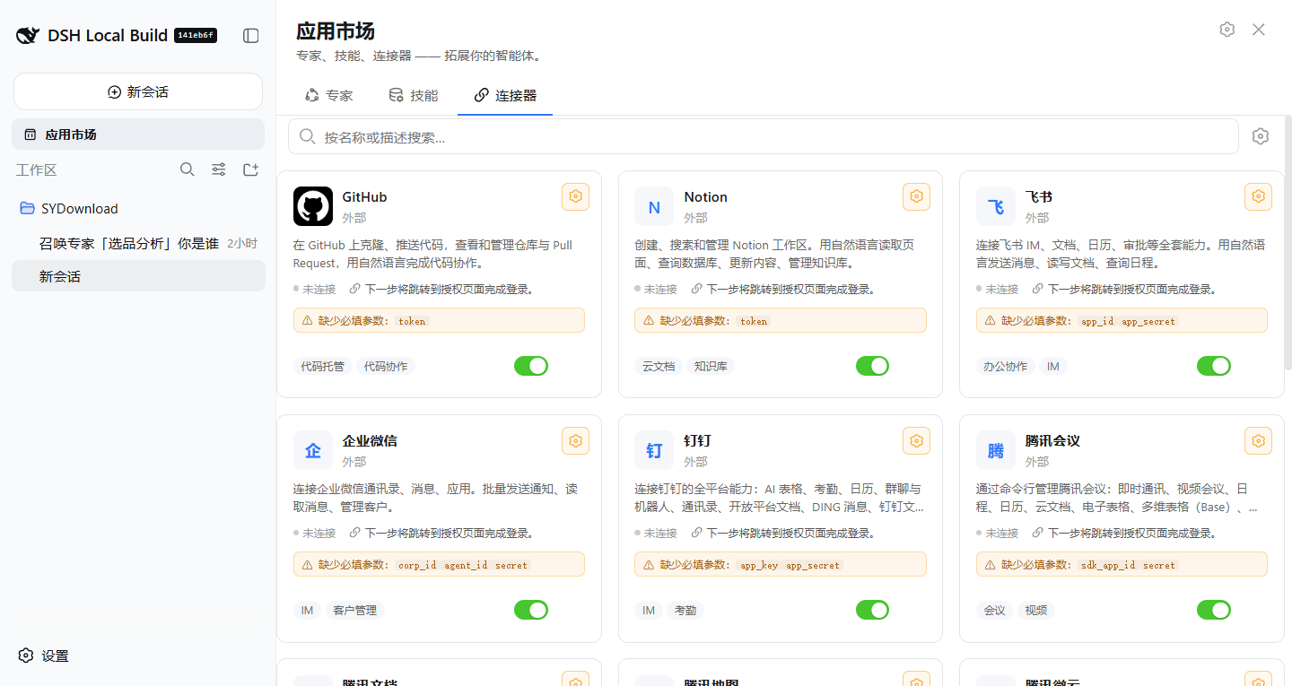Click the 云文档 tag on Notion card
The width and height of the screenshot is (1292, 686).
(659, 366)
